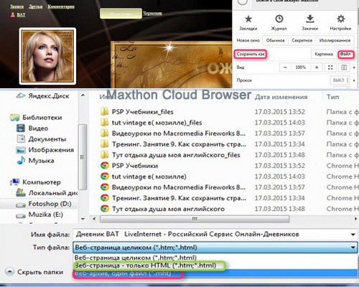Click horizontal scrollbar right arrow

(x=355, y=219)
